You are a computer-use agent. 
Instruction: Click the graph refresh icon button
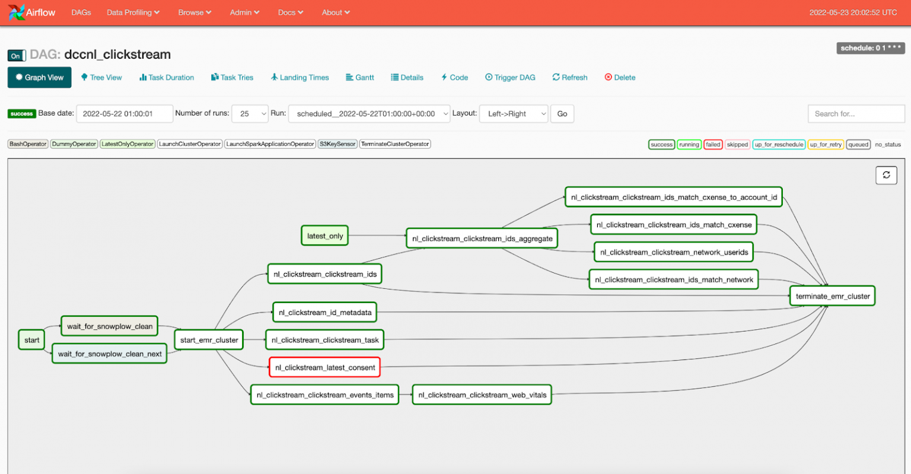pyautogui.click(x=886, y=175)
